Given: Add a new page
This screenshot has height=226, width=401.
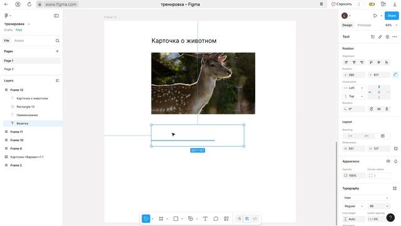Looking at the screenshot, I should pos(57,51).
